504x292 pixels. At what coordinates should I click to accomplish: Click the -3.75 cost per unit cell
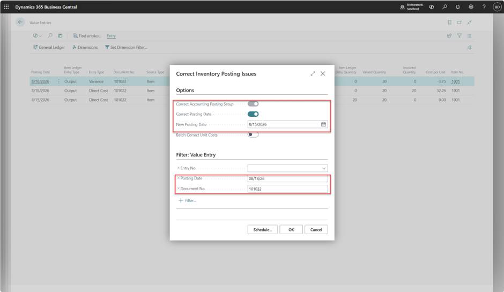pyautogui.click(x=442, y=81)
